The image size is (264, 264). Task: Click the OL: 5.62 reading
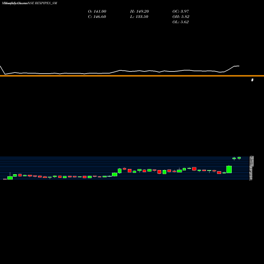181,22
